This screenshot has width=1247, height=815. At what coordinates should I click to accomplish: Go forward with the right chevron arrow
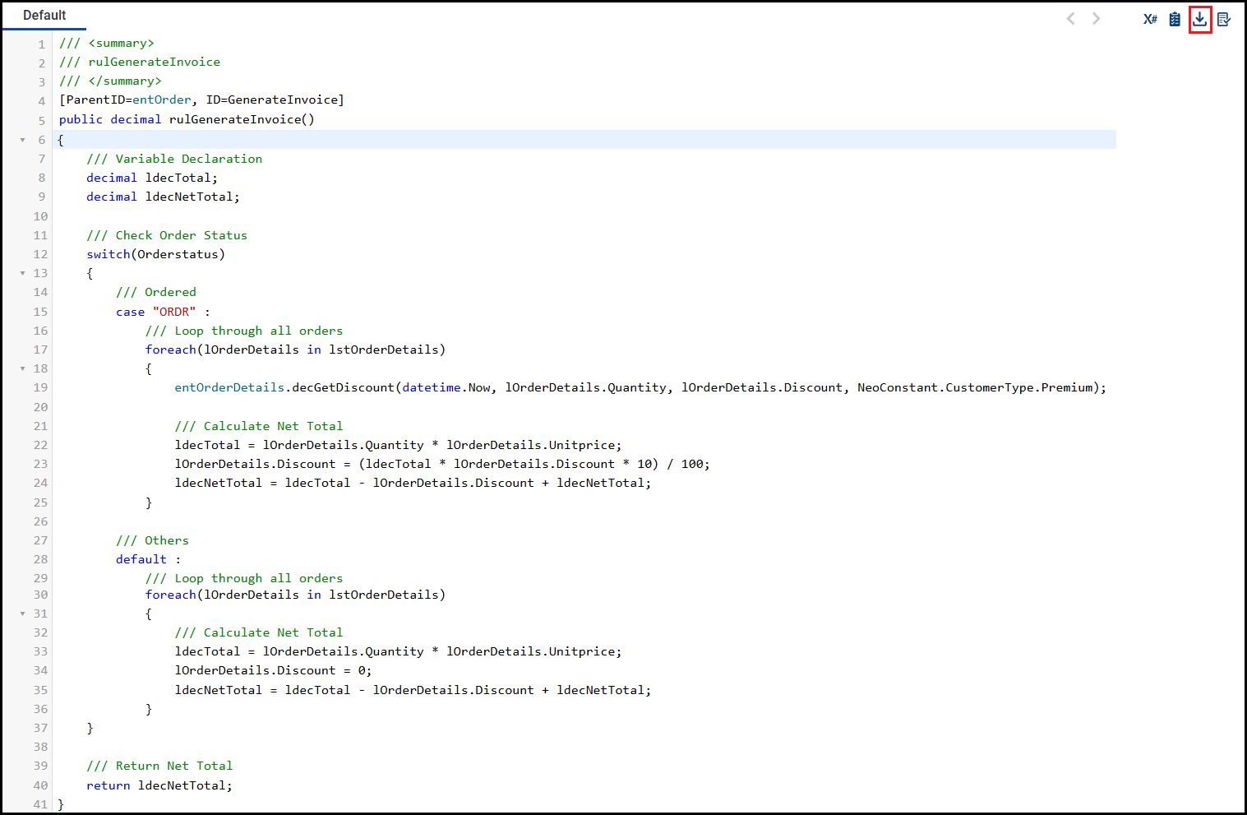click(1096, 18)
